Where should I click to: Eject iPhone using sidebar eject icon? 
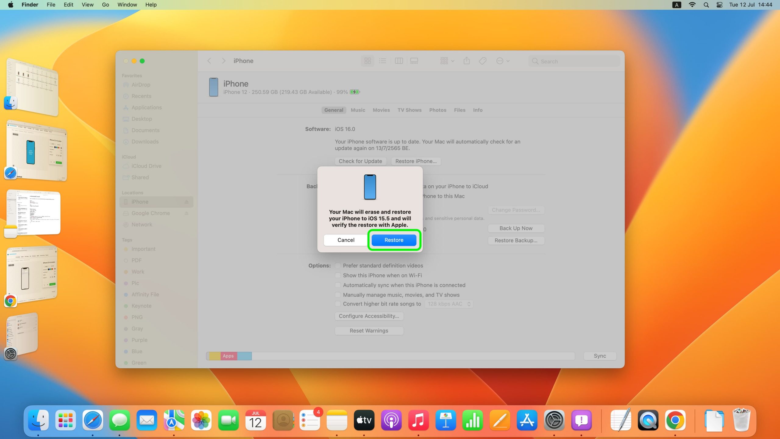(x=186, y=202)
